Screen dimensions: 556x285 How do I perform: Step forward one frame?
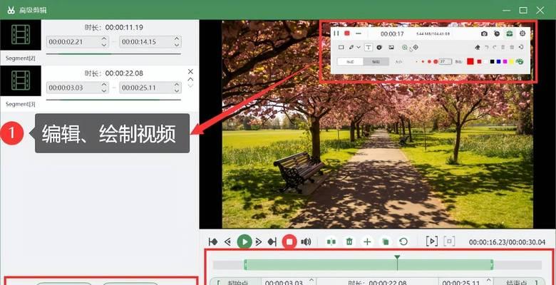[x=259, y=242]
